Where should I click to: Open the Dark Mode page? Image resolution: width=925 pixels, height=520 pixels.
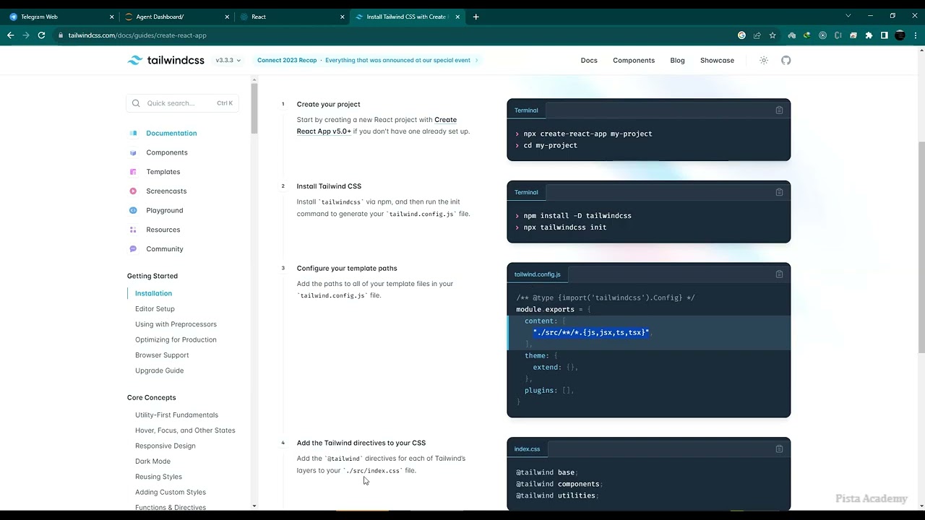(x=152, y=461)
